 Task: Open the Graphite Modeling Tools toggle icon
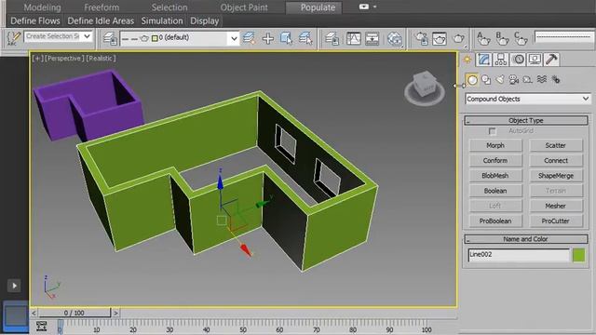point(332,38)
